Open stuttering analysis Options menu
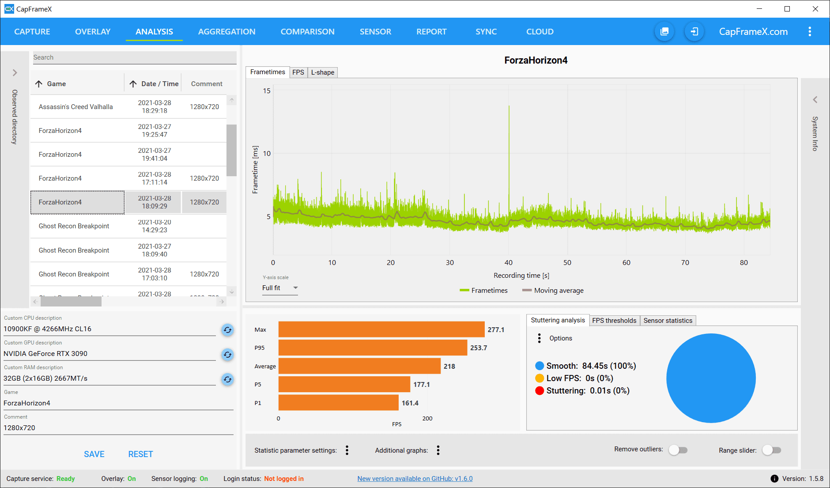 539,338
